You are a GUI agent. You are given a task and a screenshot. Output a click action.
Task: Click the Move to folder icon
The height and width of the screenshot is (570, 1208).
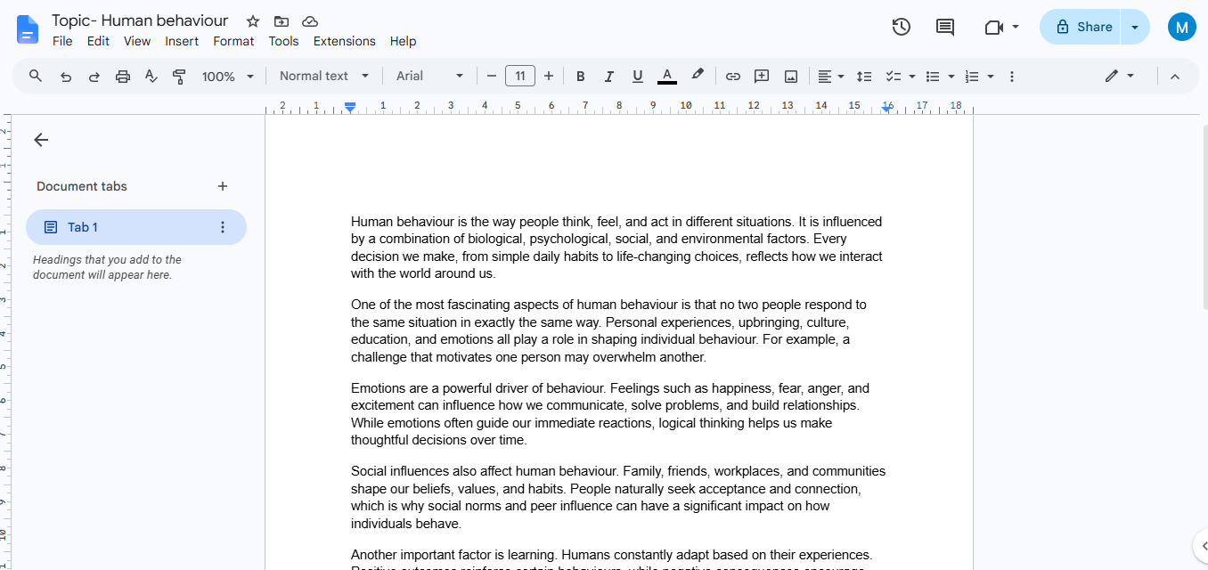pyautogui.click(x=282, y=21)
